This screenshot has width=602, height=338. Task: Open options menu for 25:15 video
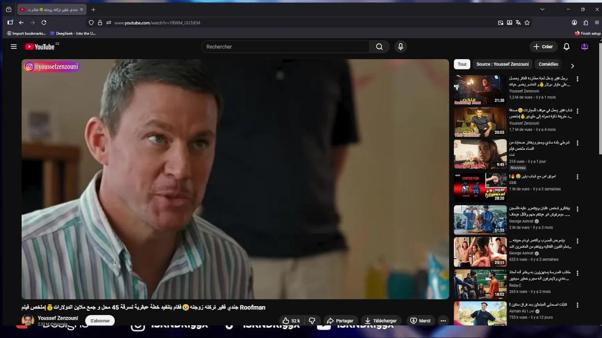(x=578, y=241)
